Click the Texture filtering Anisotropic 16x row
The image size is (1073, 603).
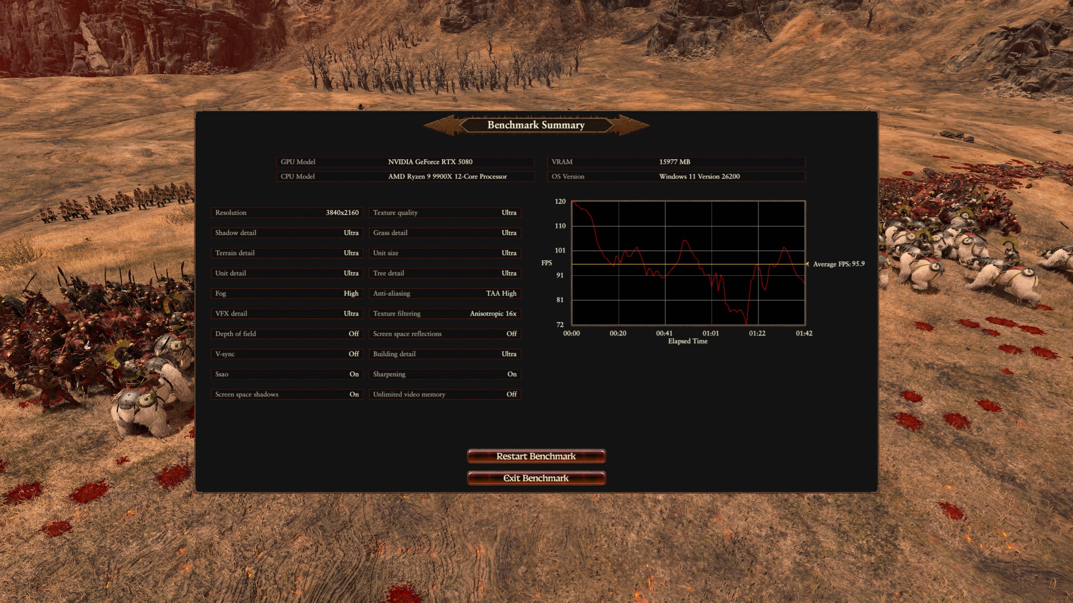(x=445, y=313)
